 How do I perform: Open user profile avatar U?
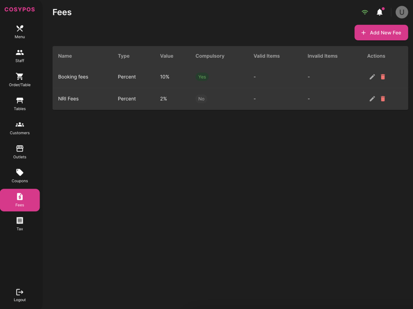[402, 12]
